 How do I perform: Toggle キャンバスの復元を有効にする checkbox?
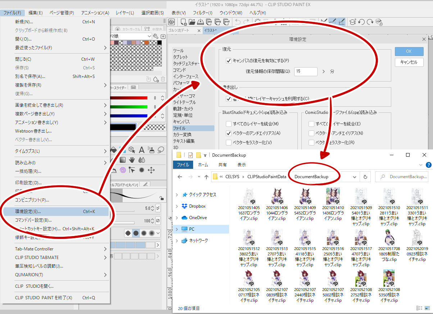click(x=228, y=61)
